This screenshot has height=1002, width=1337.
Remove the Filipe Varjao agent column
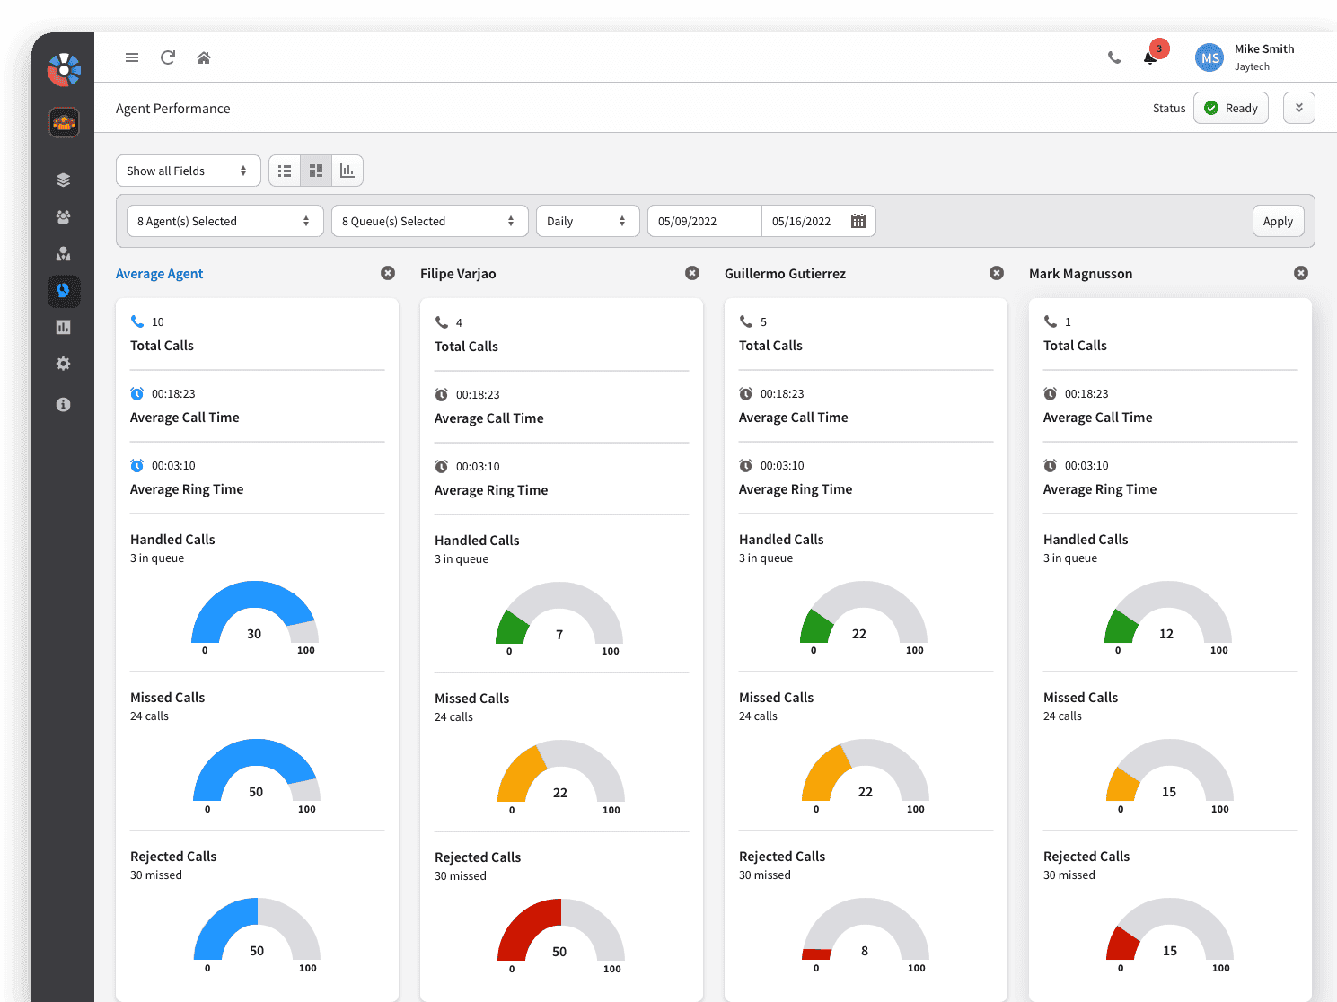coord(692,273)
